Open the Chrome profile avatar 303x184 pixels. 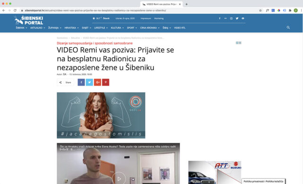coord(295,10)
